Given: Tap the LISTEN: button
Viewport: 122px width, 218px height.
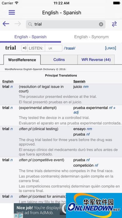Looking at the screenshot, I should (36, 48).
